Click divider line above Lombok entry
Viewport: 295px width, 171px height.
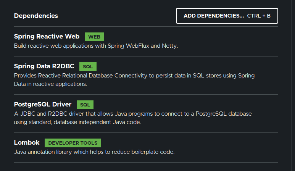pos(146,132)
